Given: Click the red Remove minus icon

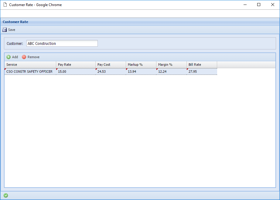Looking at the screenshot, I should pos(24,57).
